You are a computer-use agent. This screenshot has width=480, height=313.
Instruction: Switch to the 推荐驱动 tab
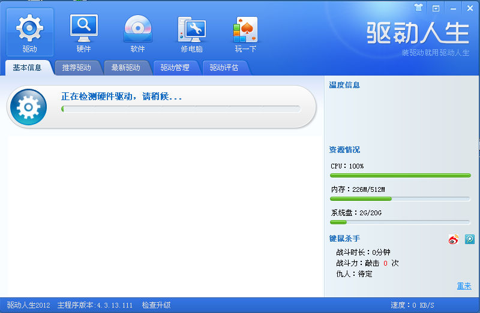pyautogui.click(x=77, y=68)
